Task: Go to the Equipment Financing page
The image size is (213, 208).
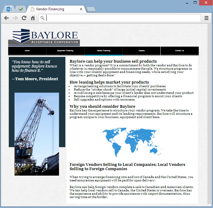Action: point(65,51)
